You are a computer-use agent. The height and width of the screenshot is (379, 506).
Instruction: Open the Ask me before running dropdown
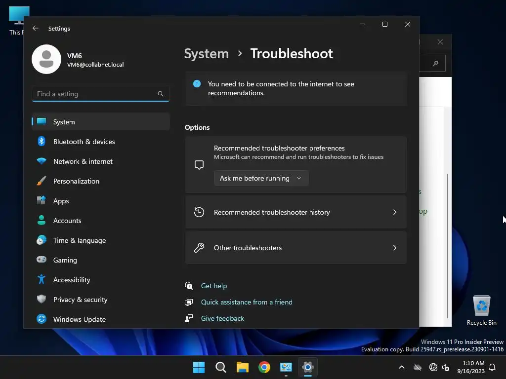tap(261, 178)
